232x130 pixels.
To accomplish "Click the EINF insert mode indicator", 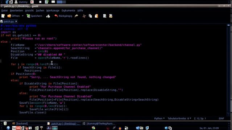I will [x=221, y=118].
